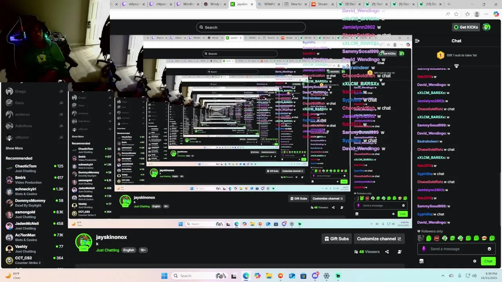502x282 pixels.
Task: Open Kick app icon on taskbar
Action: (338, 276)
